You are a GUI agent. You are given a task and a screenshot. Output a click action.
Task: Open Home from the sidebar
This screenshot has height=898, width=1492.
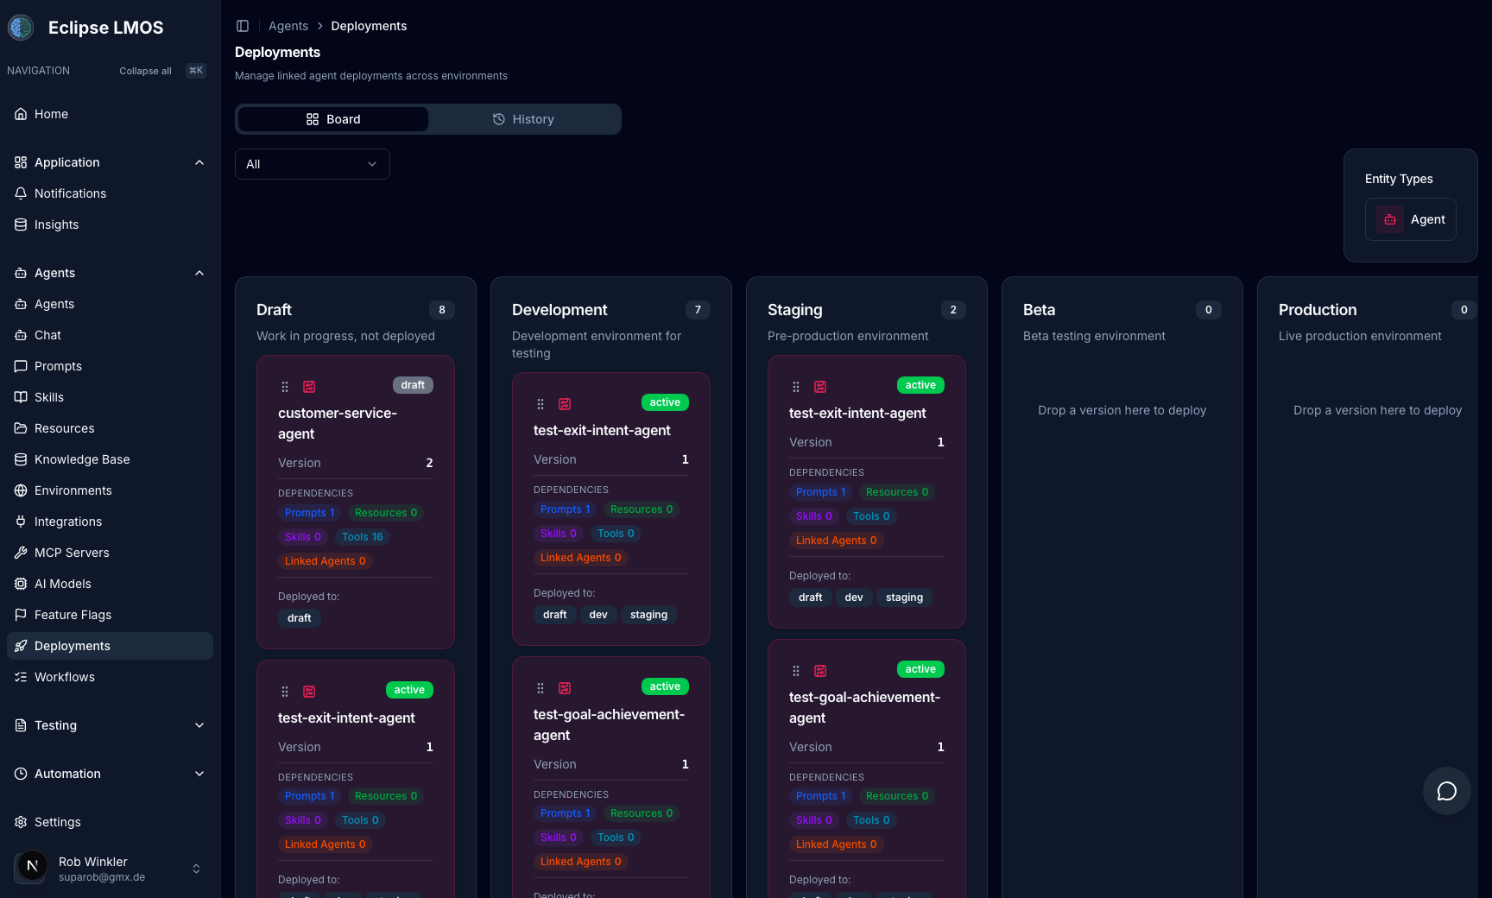pos(110,114)
